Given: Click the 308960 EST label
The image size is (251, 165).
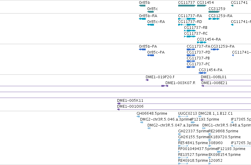Looking at the screenshot, I should click(x=216, y=143).
